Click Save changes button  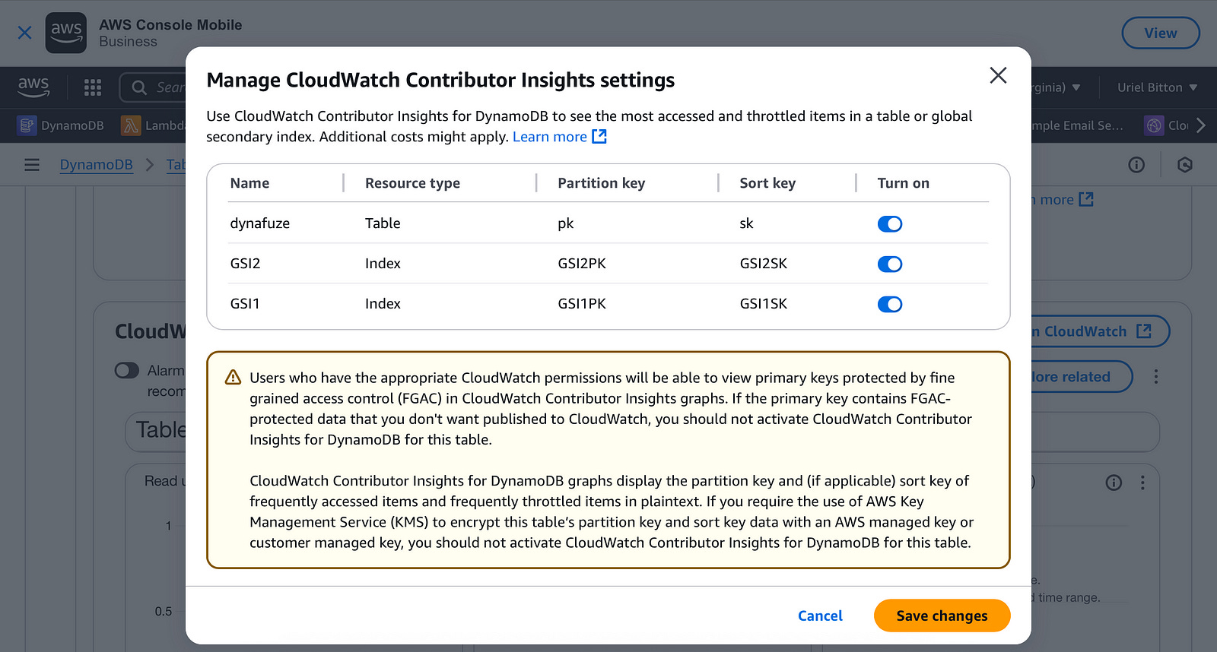point(942,616)
